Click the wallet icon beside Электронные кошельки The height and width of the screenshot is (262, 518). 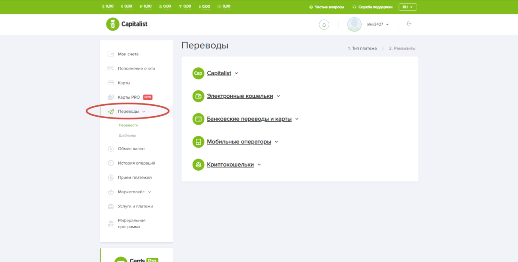tap(198, 96)
